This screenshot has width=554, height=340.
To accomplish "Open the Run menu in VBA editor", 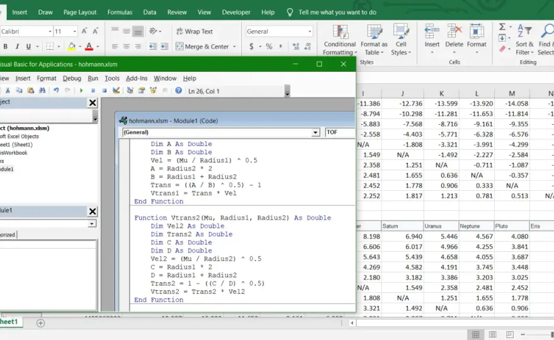I will 93,78.
